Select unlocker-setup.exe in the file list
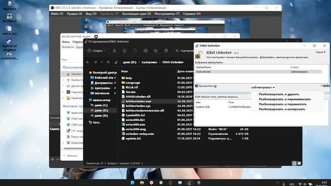The image size is (331, 186). pyautogui.click(x=138, y=134)
